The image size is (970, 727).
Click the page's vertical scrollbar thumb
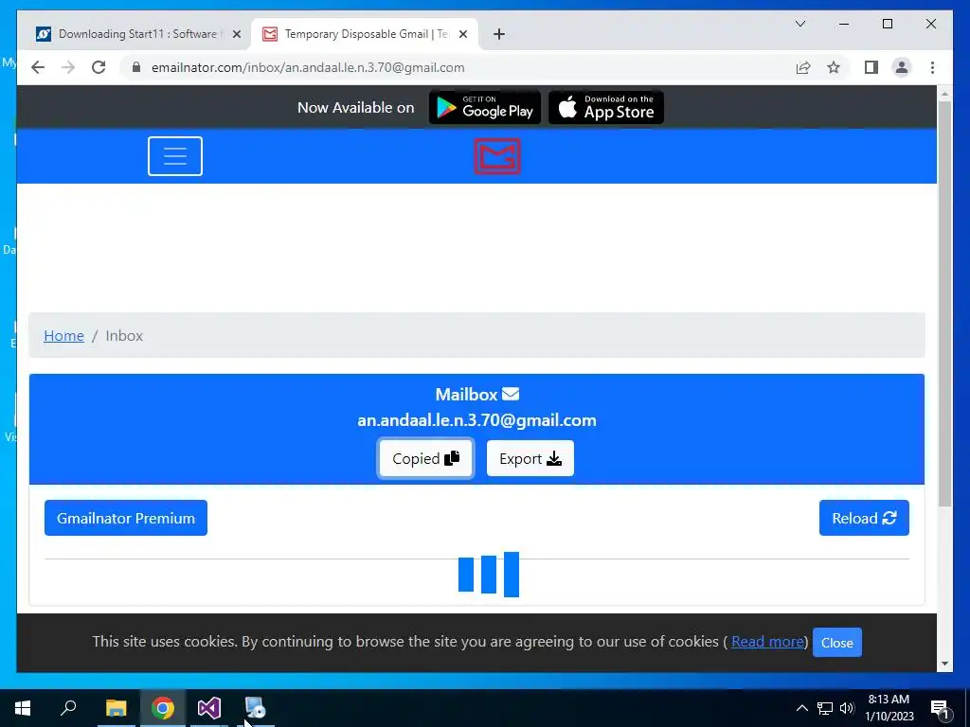pos(944,303)
